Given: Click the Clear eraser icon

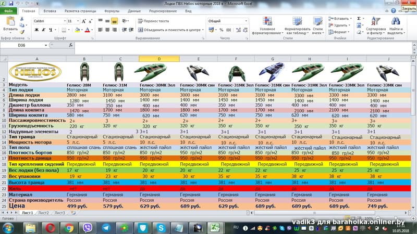Looking at the screenshot, I should point(359,32).
